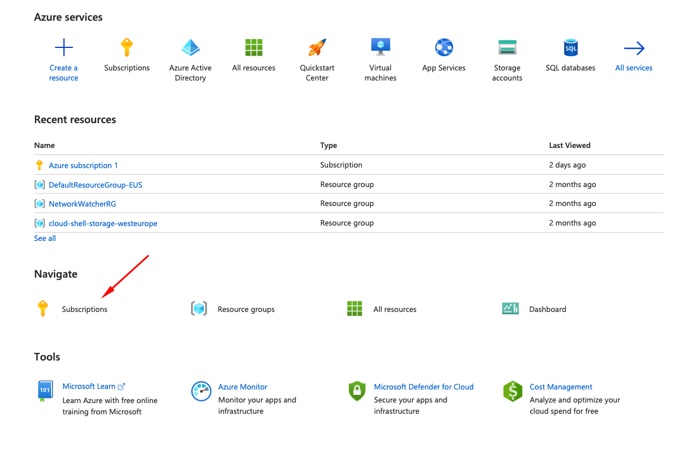Image resolution: width=674 pixels, height=454 pixels.
Task: Click the App Services label
Action: click(x=444, y=68)
